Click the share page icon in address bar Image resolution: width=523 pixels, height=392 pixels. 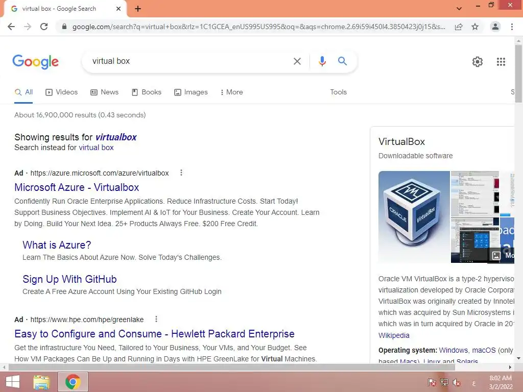[459, 27]
